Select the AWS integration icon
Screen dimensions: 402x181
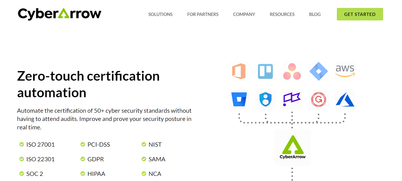[x=345, y=71]
